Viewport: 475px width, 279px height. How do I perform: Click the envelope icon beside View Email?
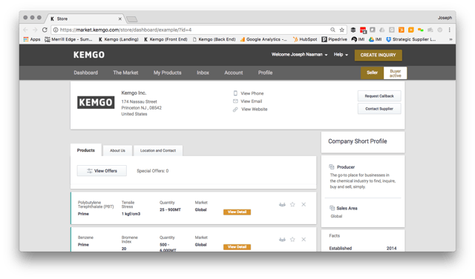(x=235, y=101)
